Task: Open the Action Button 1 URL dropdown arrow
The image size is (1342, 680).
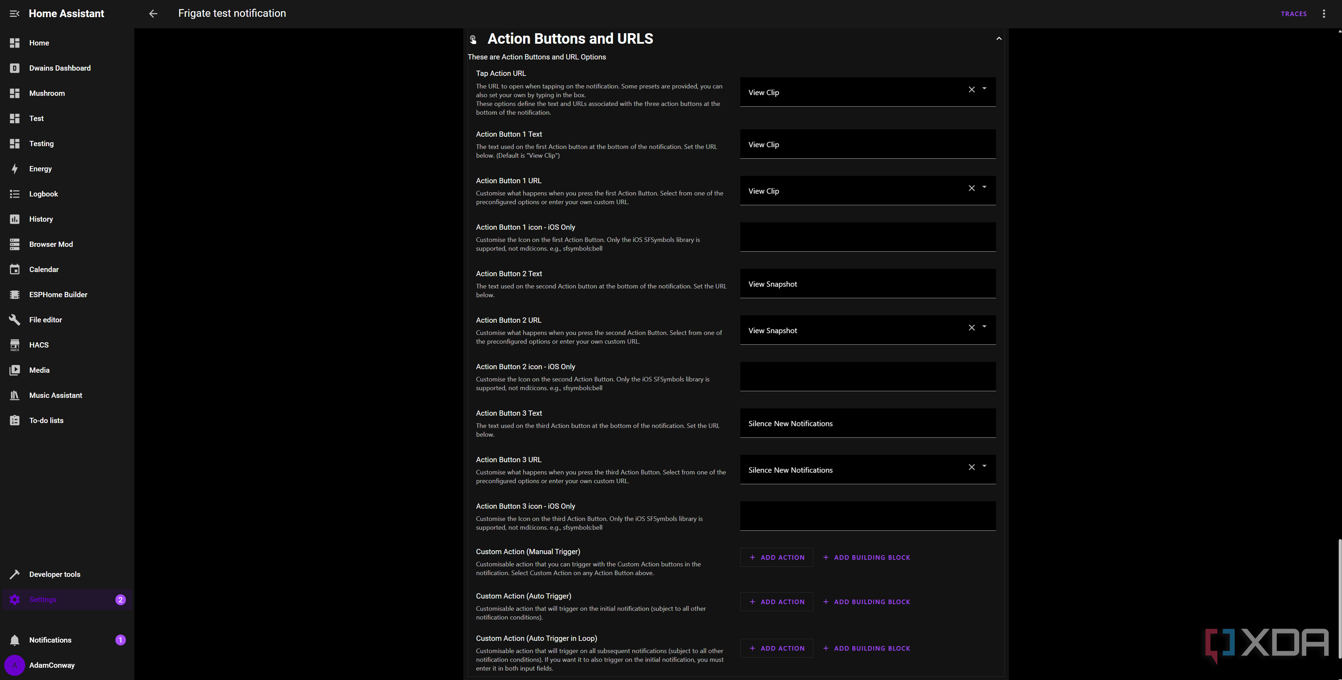Action: point(984,187)
